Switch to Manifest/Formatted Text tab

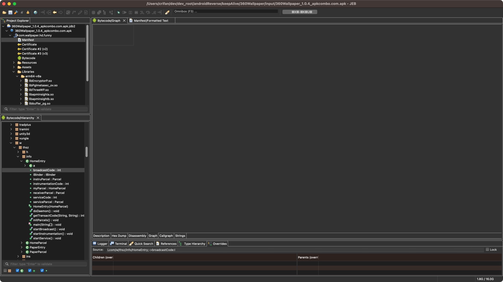point(151,21)
